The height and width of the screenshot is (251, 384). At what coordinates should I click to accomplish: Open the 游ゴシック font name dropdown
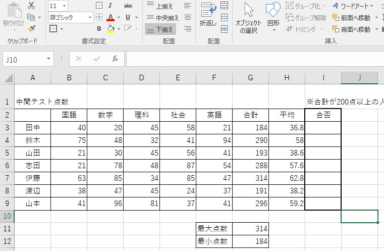coord(90,17)
